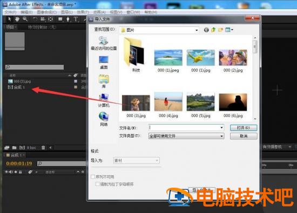Open File menu in After Effects
Screen dimensions: 297x213
coord(10,12)
